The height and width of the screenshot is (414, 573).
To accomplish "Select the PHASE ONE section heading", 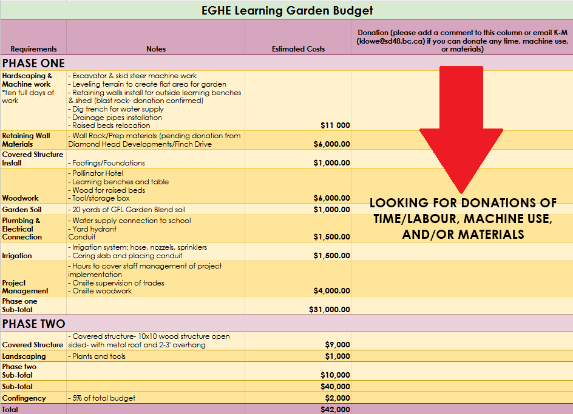I will pyautogui.click(x=34, y=63).
